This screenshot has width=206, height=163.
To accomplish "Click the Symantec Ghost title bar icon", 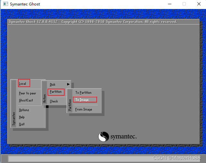I will 6,4.
